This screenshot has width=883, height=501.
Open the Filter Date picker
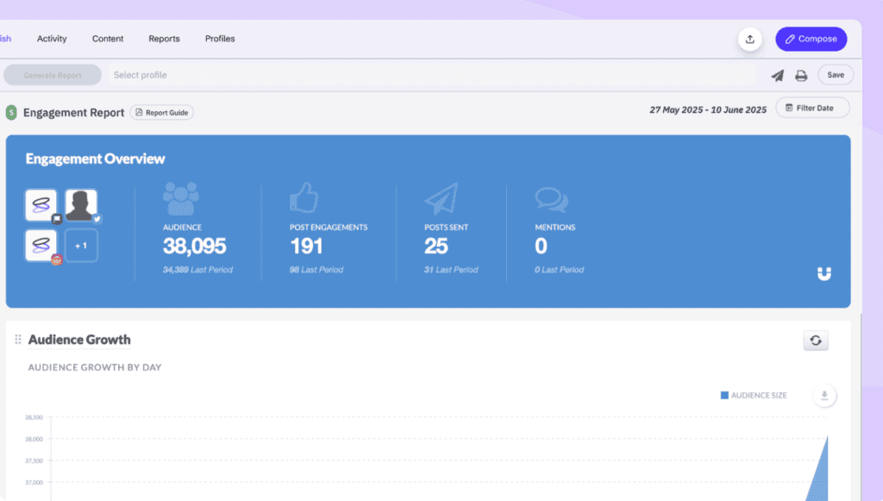click(x=812, y=108)
